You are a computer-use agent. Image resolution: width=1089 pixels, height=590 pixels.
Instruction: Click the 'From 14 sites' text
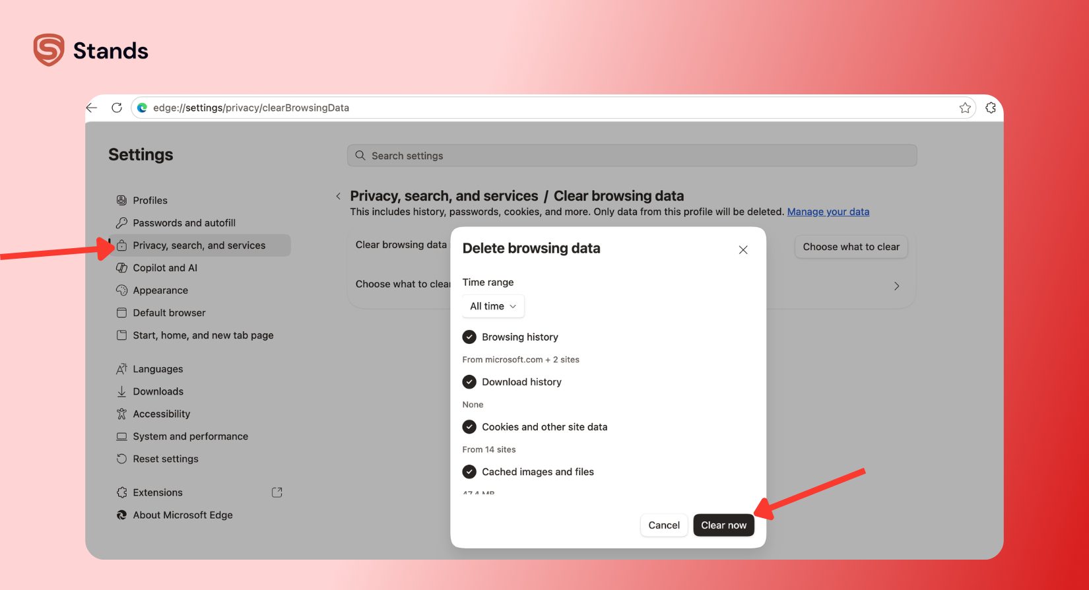[x=489, y=449]
